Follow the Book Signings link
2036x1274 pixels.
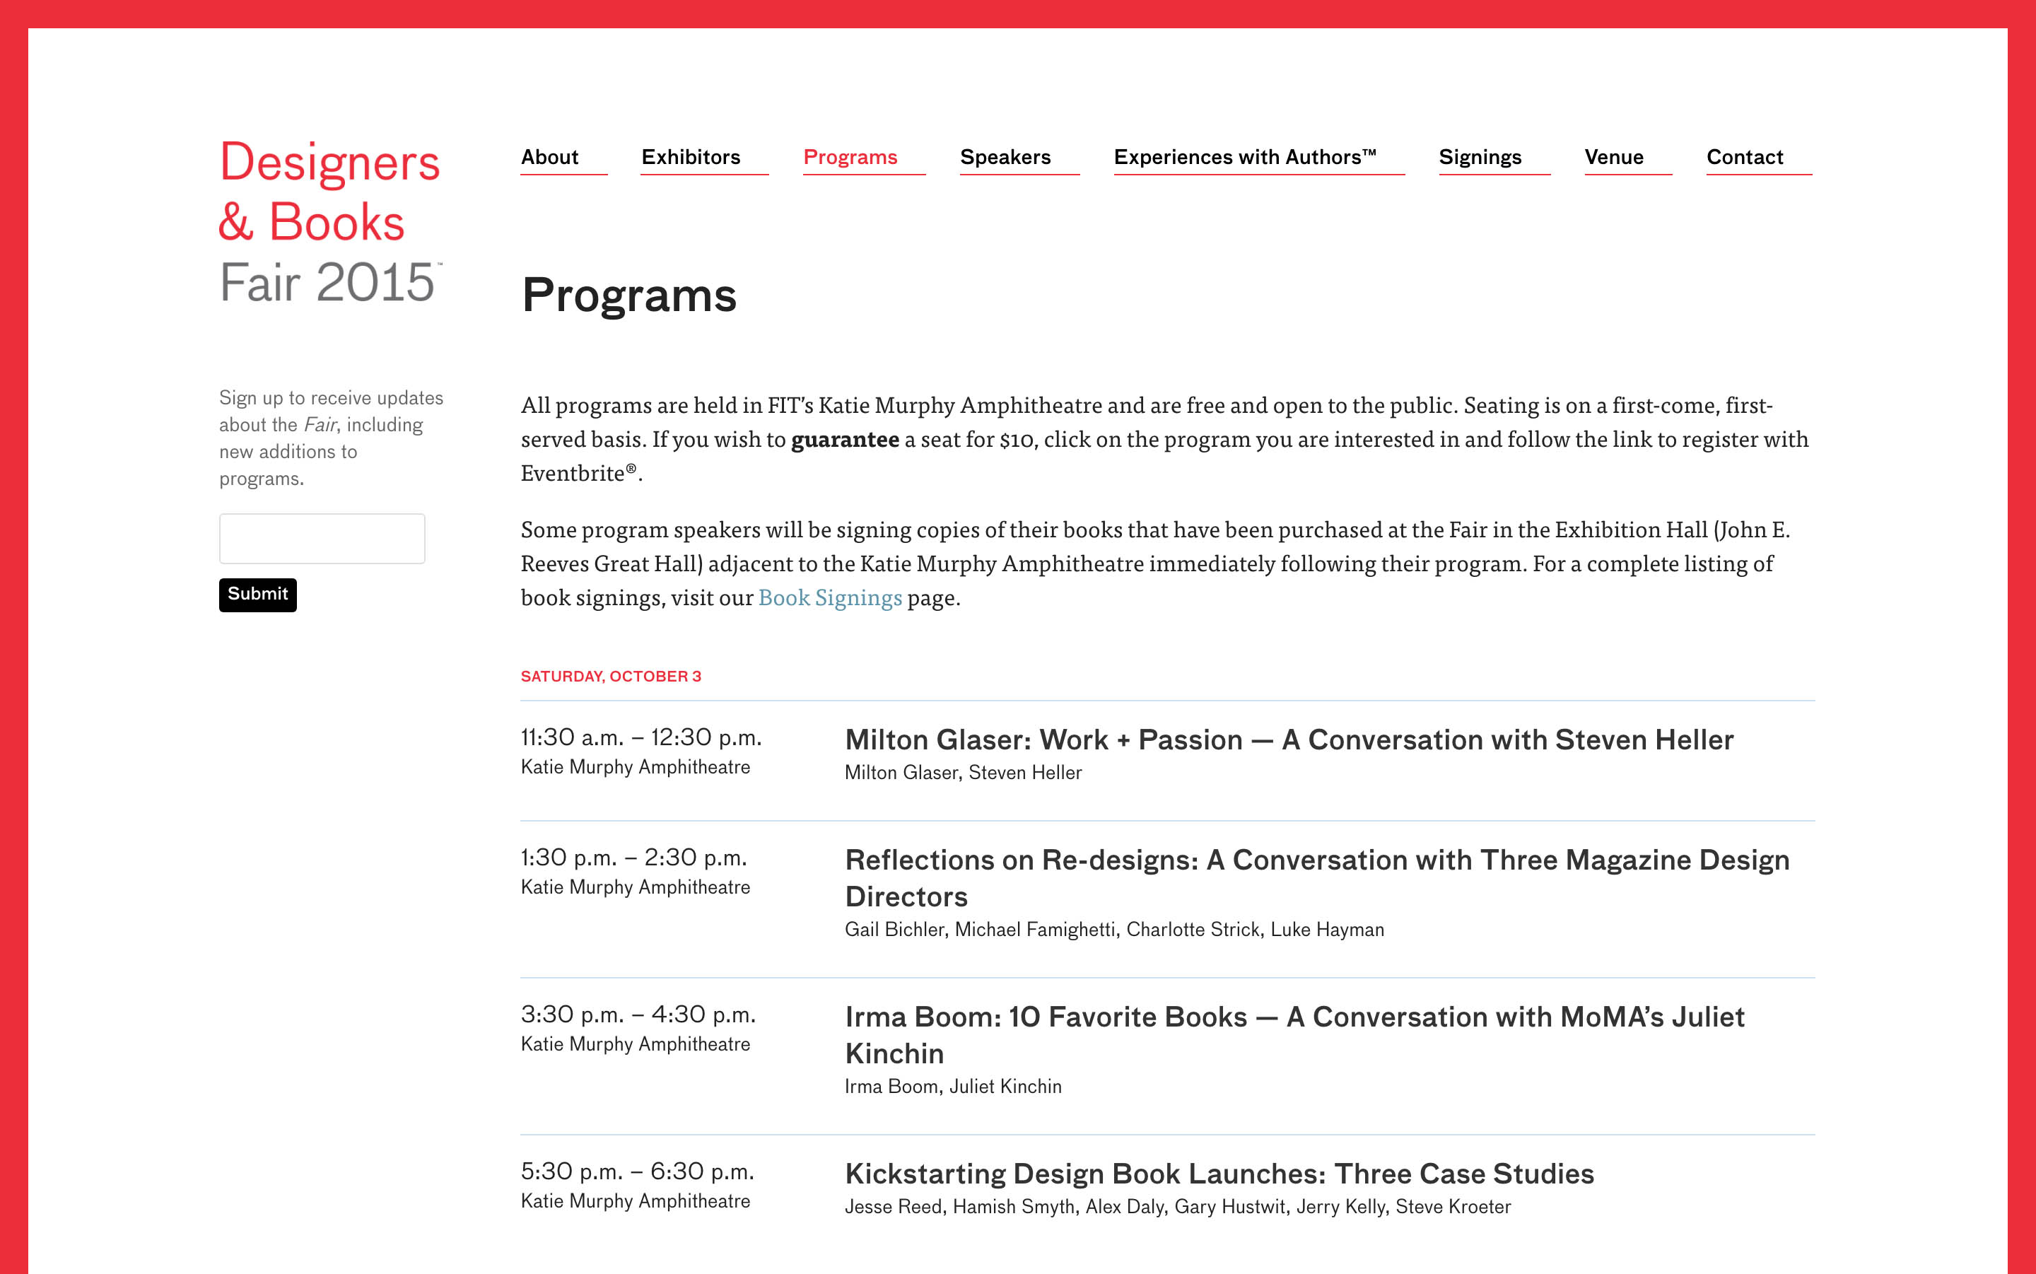[830, 597]
